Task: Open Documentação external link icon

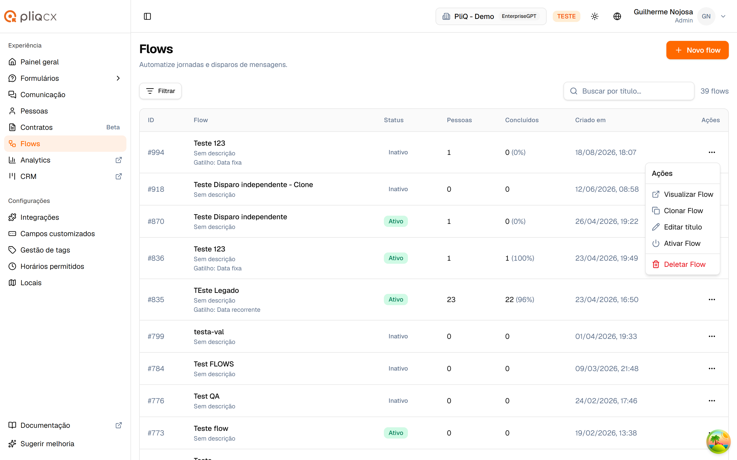Action: click(x=119, y=425)
